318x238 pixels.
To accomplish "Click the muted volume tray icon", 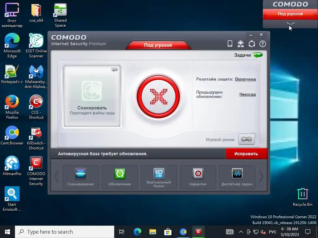I will point(263,232).
